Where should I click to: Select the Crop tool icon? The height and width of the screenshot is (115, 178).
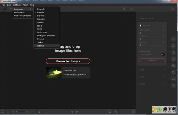point(173,72)
